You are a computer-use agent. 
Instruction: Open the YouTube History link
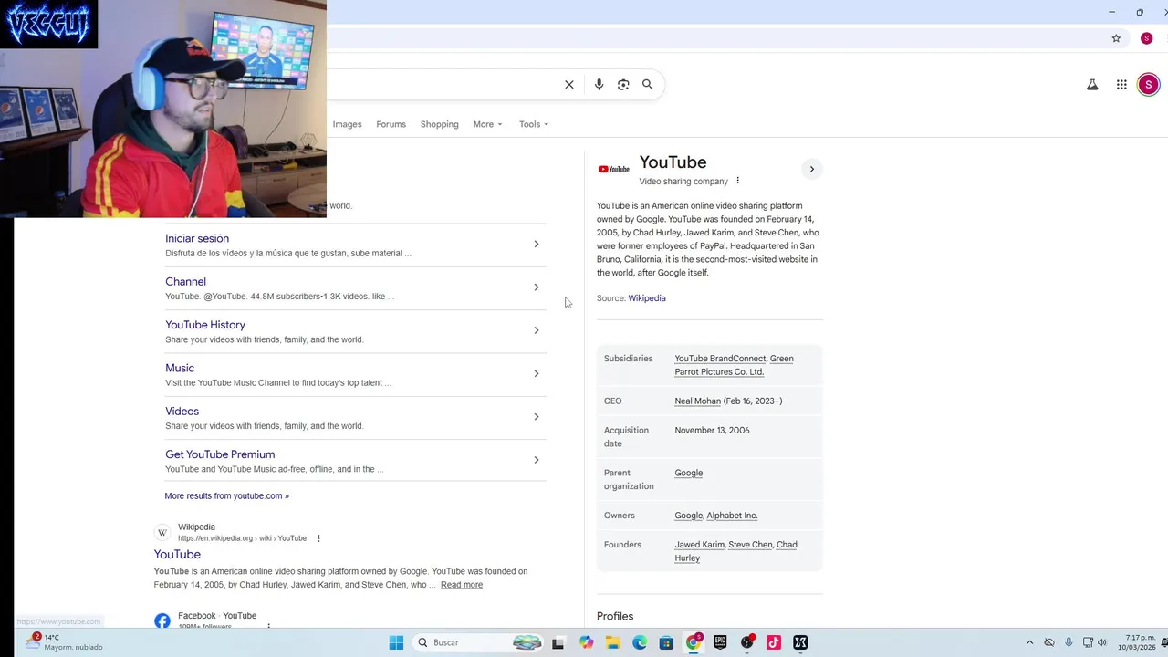point(205,325)
